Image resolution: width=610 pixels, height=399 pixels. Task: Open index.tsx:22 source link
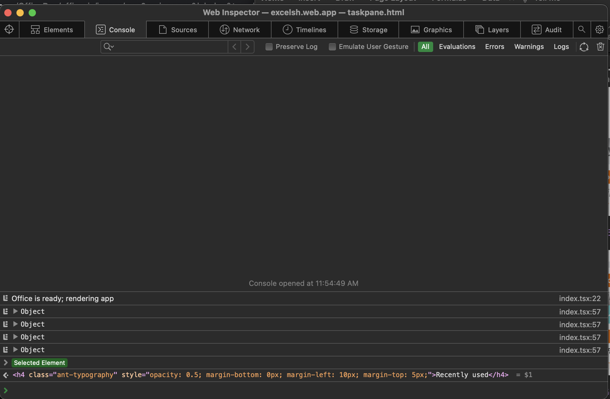tap(580, 299)
